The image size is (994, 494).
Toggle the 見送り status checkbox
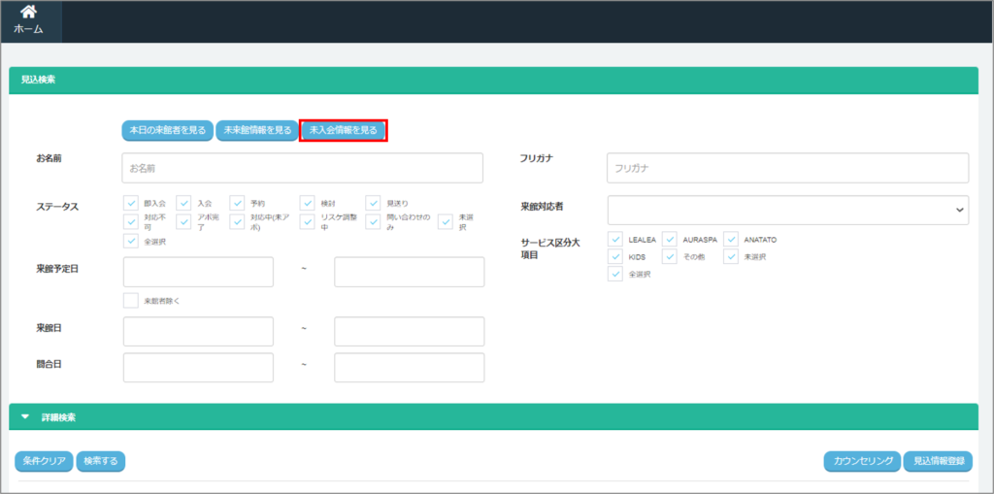pyautogui.click(x=373, y=203)
